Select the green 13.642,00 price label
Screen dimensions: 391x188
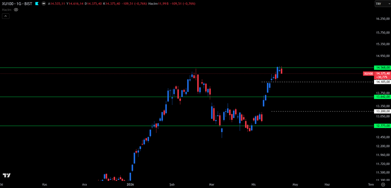point(383,97)
